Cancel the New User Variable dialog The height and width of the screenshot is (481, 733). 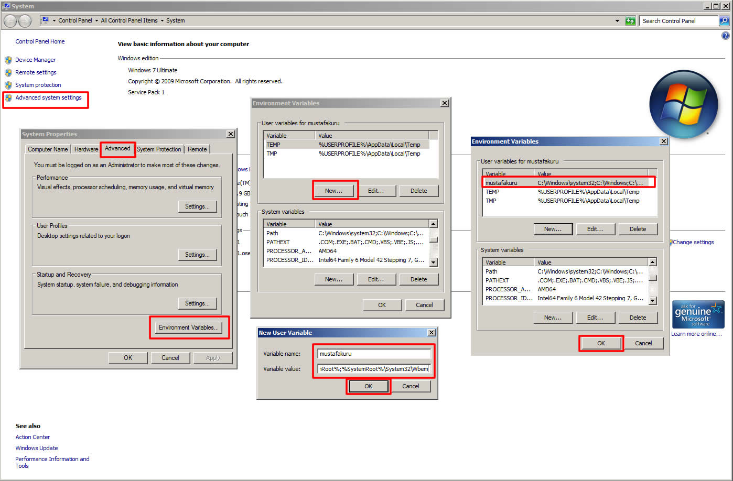point(411,386)
